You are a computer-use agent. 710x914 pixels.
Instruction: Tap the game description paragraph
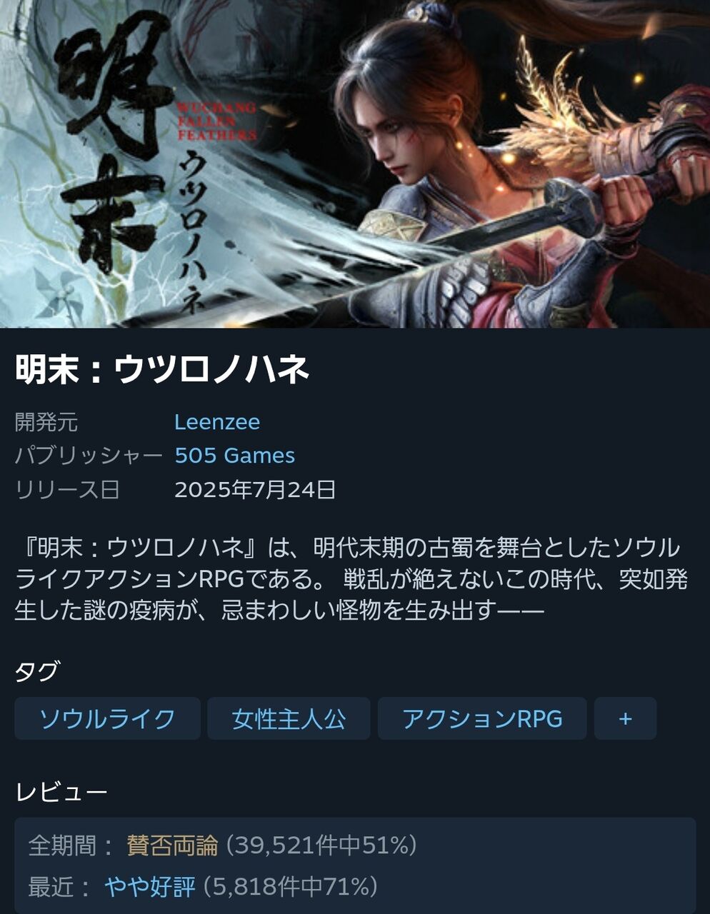[351, 579]
